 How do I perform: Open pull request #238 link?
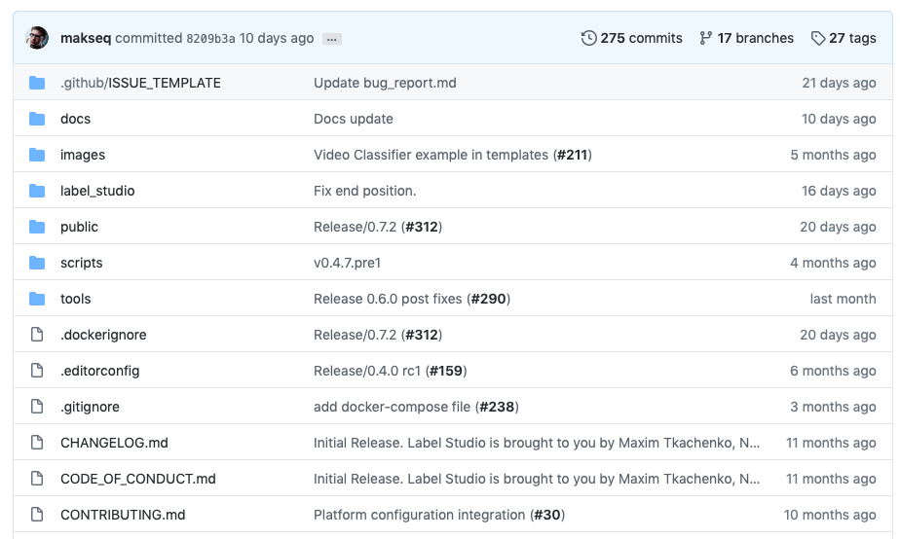tap(497, 407)
